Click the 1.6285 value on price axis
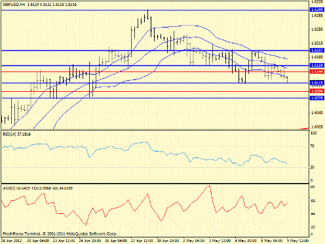This screenshot has width=325, height=244. tap(317, 16)
